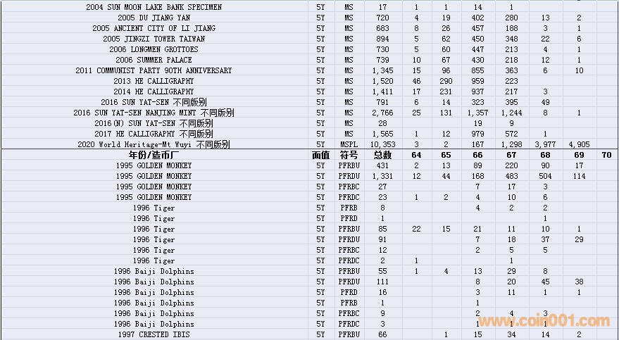The image size is (619, 340).
Task: Click the 年份/造币厂 column header
Action: pos(154,155)
